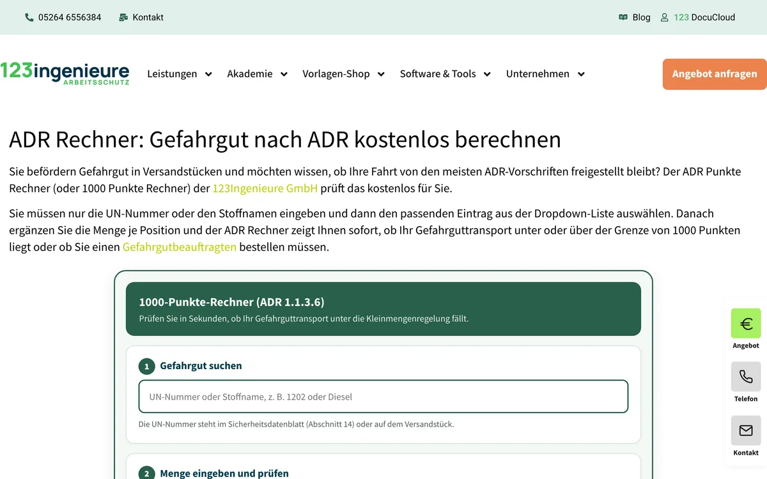Click the 1000-Punkte-Rechner (ADR 1.1.3.6) title
Viewport: 767px width, 479px height.
[231, 302]
